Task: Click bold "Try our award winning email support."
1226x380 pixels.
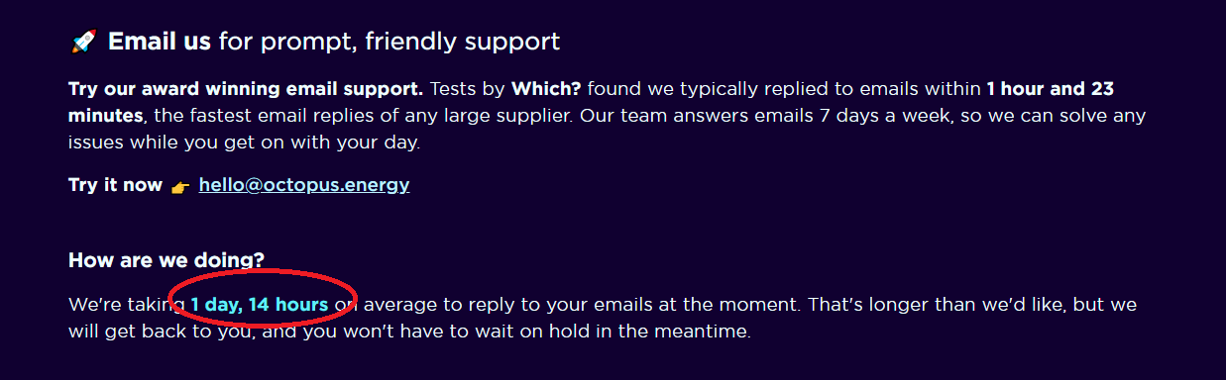Action: (246, 89)
